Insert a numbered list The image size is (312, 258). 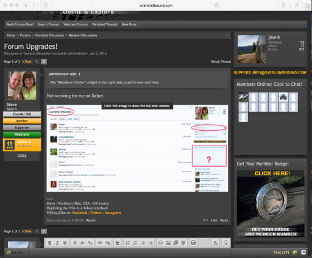135,243
